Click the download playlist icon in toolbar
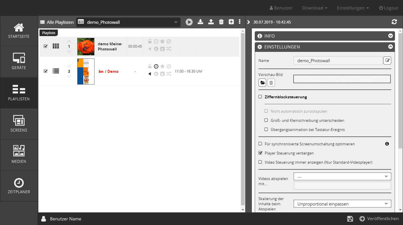The width and height of the screenshot is (403, 225). pos(200,22)
